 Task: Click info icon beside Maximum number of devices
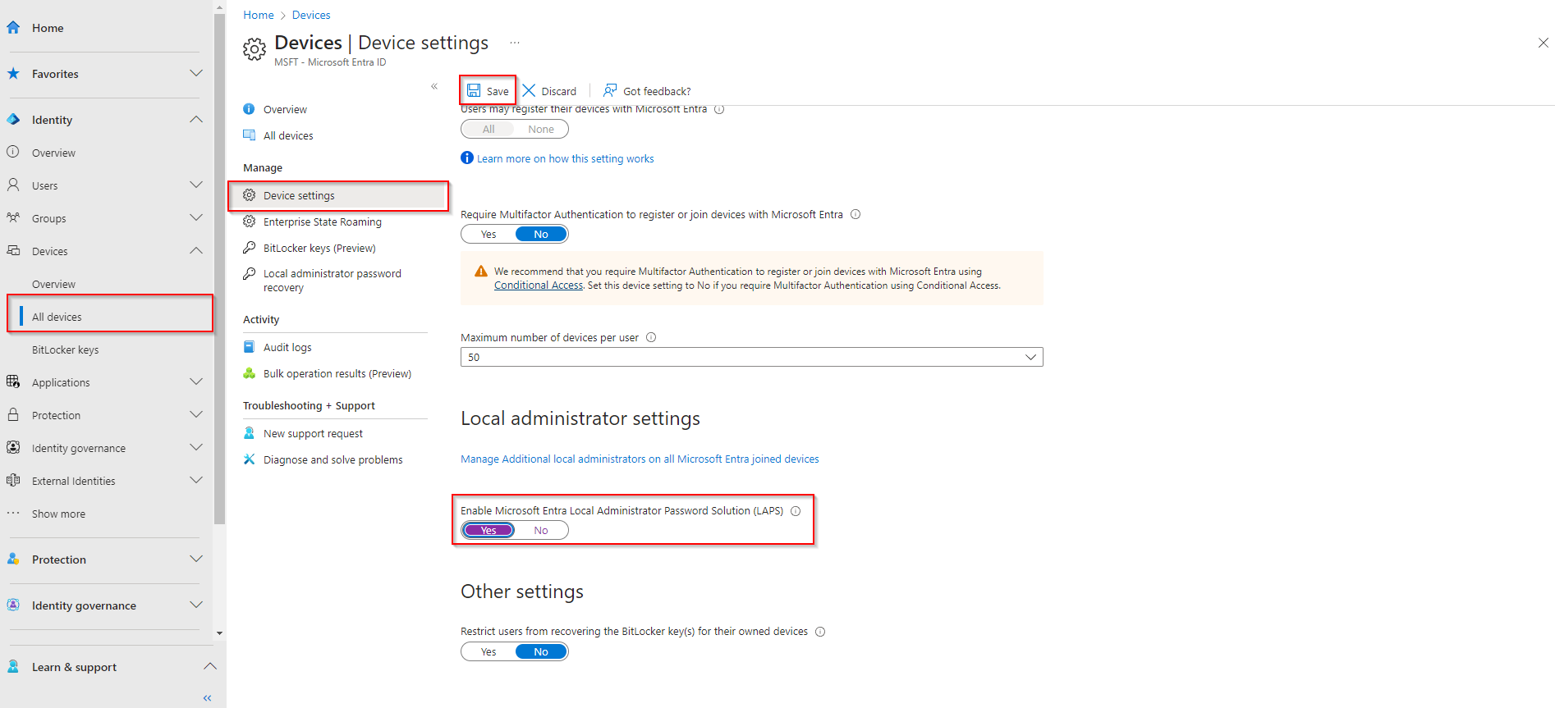pos(651,337)
